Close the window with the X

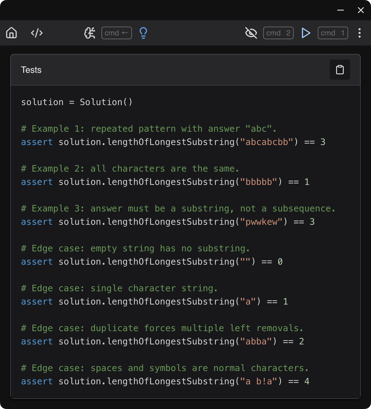coord(361,10)
